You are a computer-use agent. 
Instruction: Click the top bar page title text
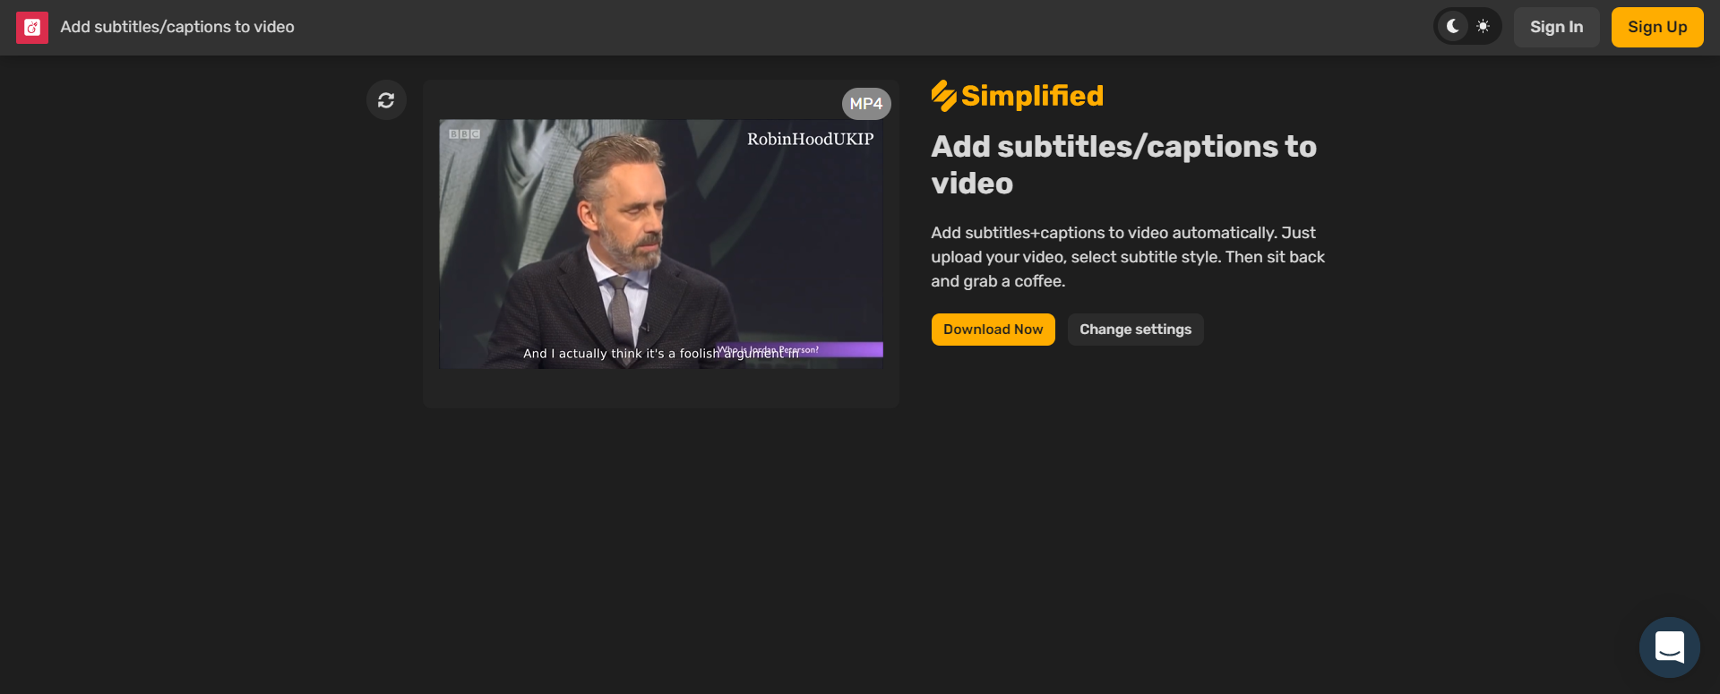coord(177,27)
